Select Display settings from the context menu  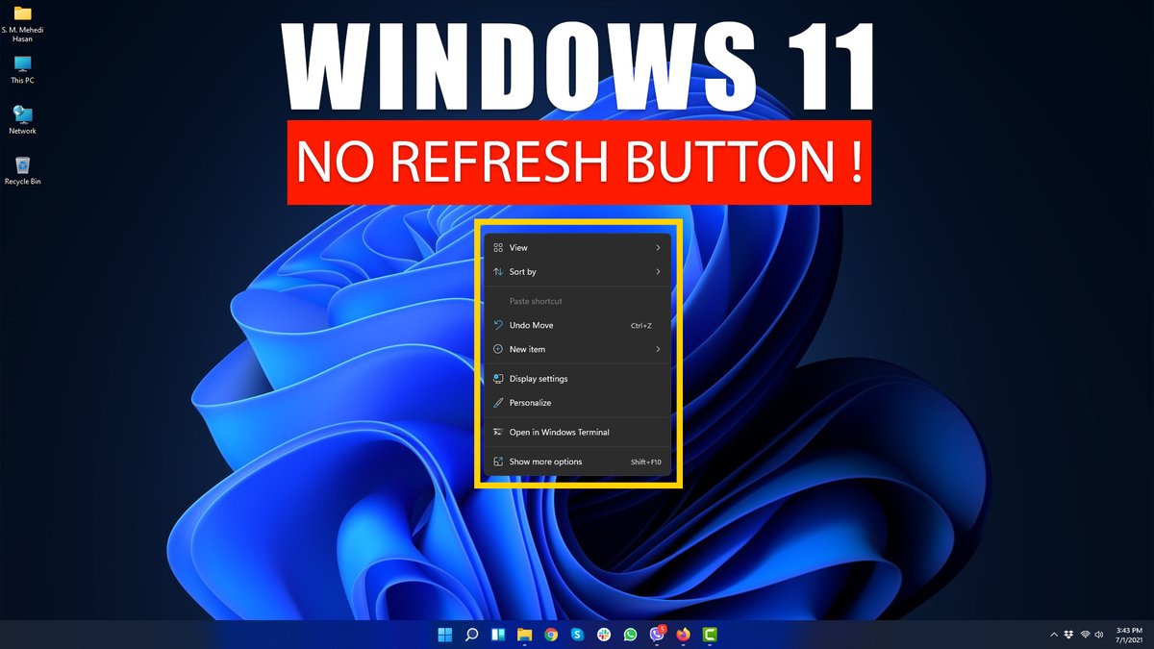(x=539, y=378)
